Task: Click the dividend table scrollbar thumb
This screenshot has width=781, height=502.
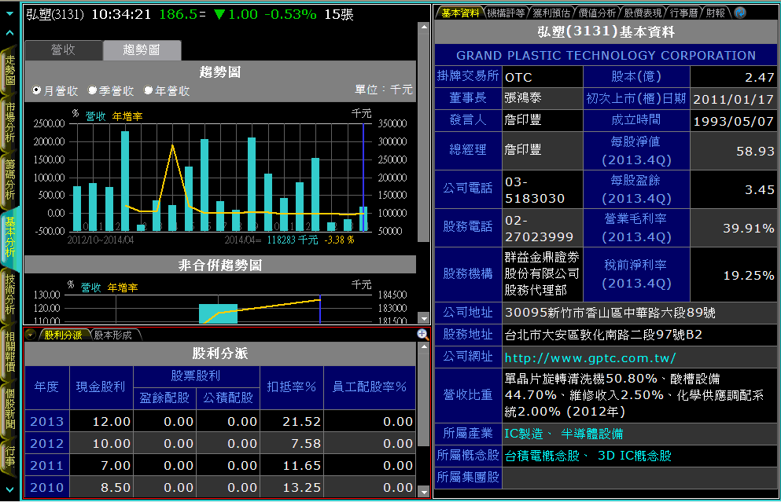Action: (x=424, y=399)
